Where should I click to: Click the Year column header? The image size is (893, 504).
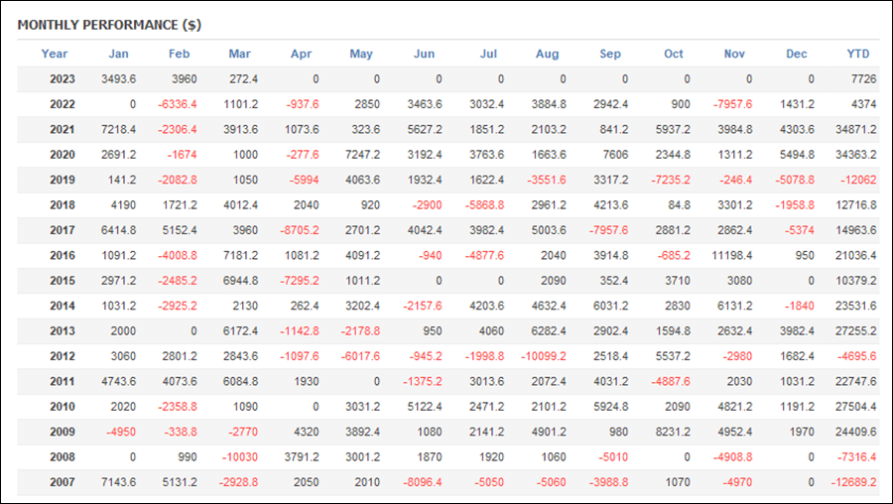click(x=55, y=54)
